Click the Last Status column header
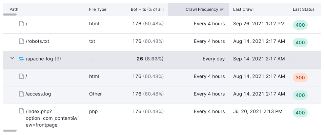Image resolution: width=324 pixels, height=135 pixels. [x=303, y=9]
